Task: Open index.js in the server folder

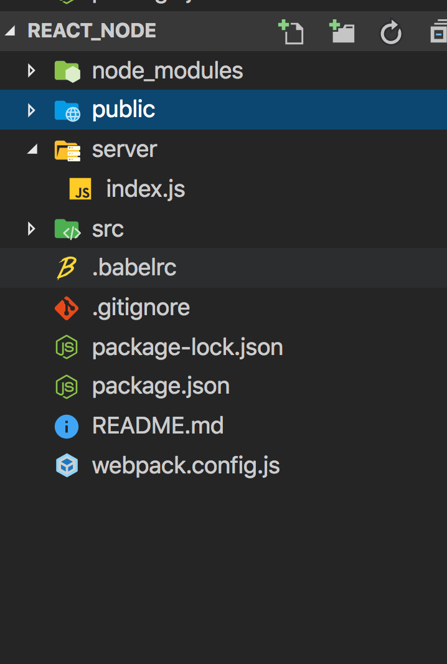Action: [x=145, y=189]
